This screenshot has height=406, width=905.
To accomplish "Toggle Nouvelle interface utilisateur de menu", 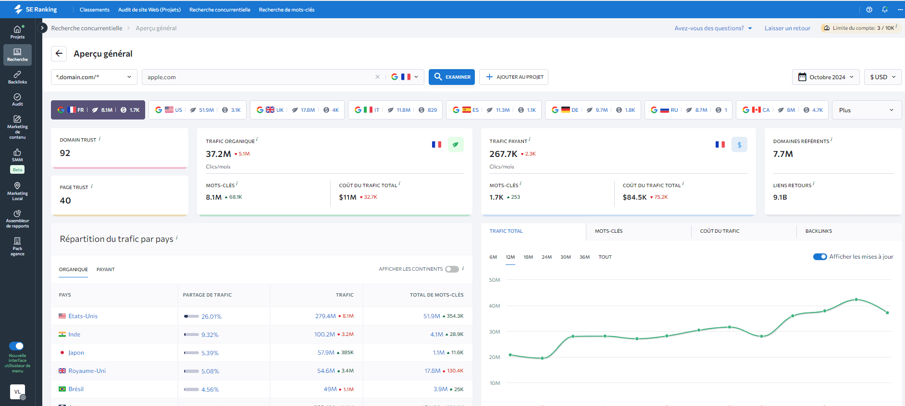I will click(x=16, y=346).
